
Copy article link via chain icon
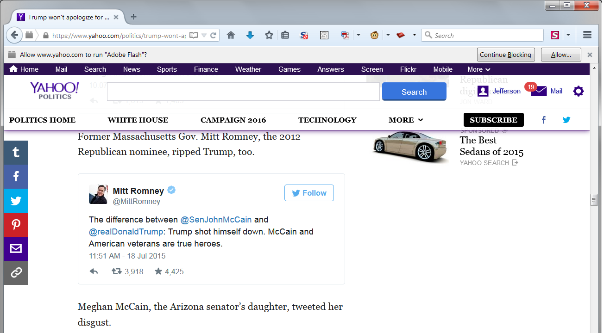[x=16, y=273]
